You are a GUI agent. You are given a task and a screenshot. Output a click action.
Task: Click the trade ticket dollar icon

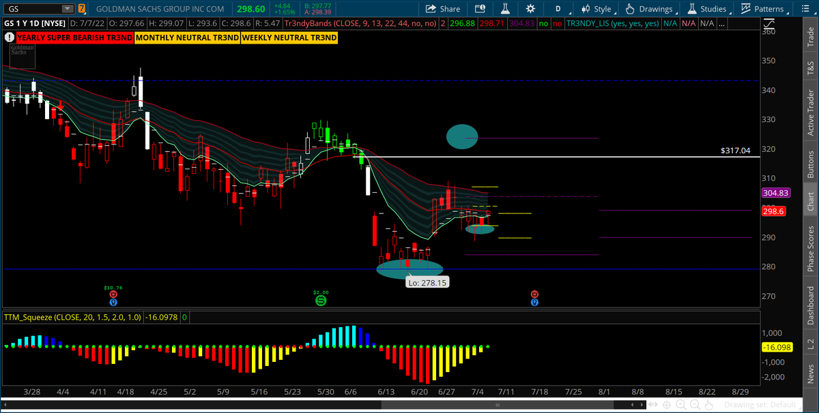480,9
